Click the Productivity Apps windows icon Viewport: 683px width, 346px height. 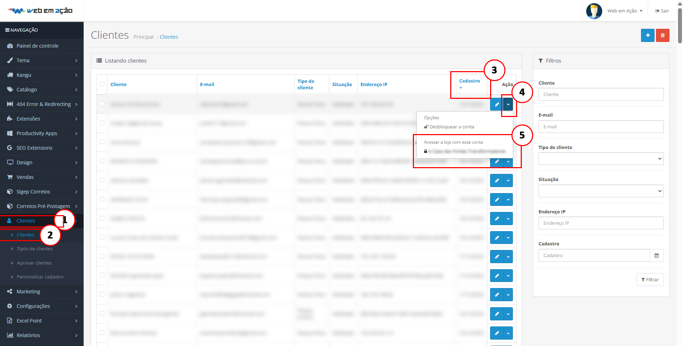[x=10, y=133]
